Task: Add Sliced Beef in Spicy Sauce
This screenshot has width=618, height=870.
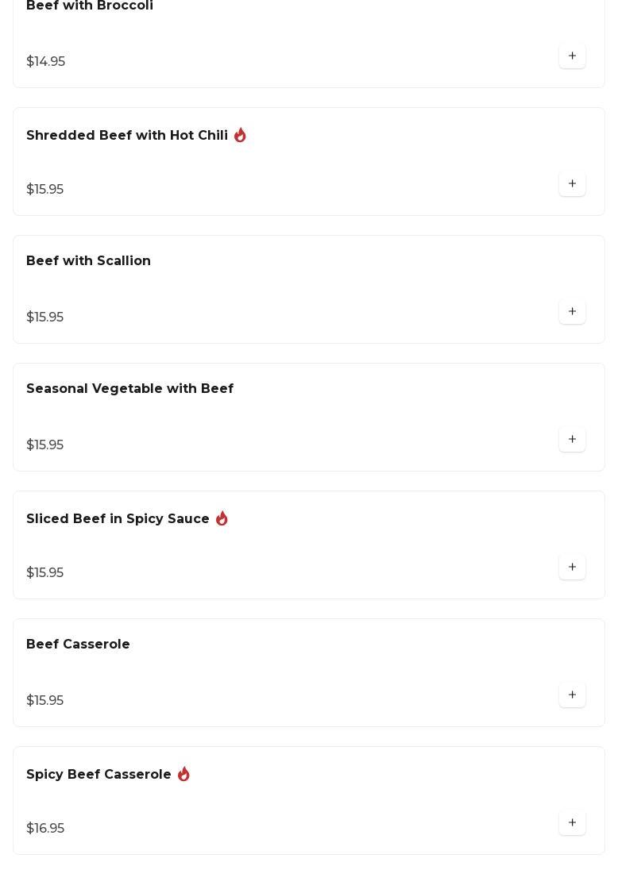Action: 572,568
